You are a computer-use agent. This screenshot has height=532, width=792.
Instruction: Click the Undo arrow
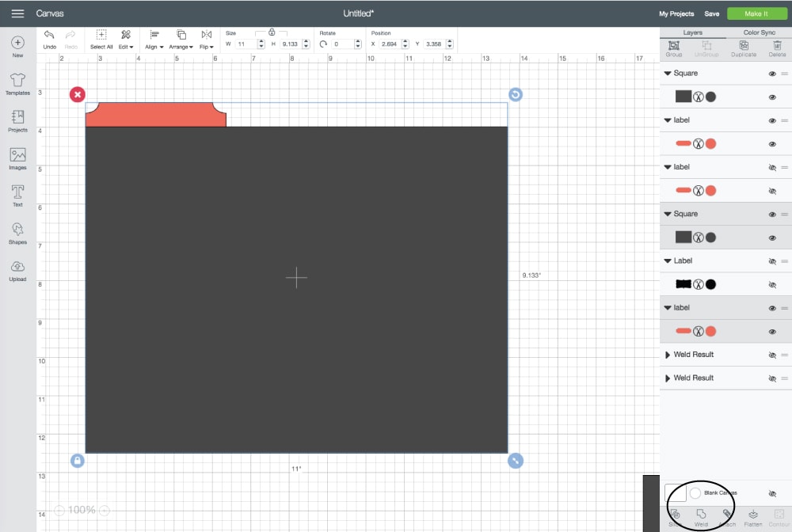[x=49, y=38]
